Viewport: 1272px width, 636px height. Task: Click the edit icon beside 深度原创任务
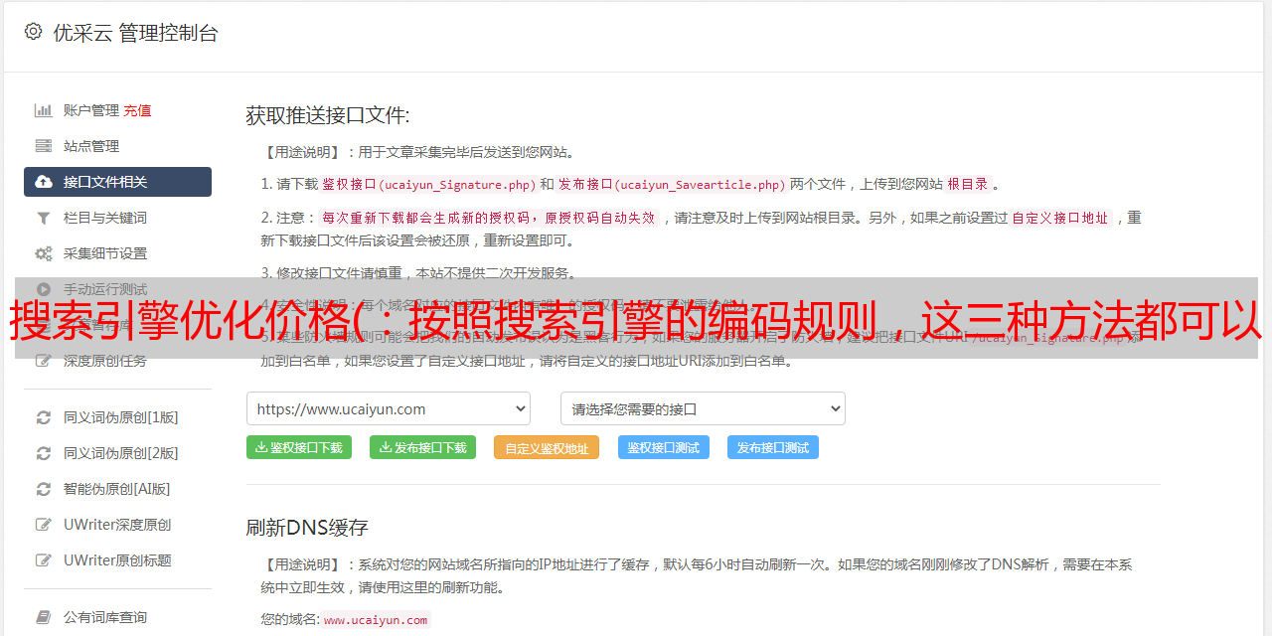point(44,361)
